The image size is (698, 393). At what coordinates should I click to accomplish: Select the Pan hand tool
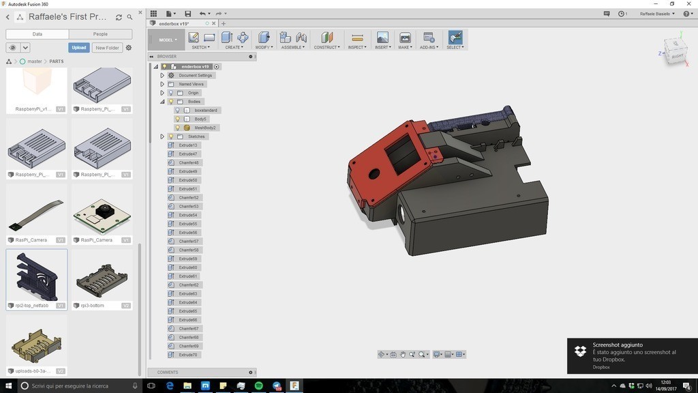[403, 354]
